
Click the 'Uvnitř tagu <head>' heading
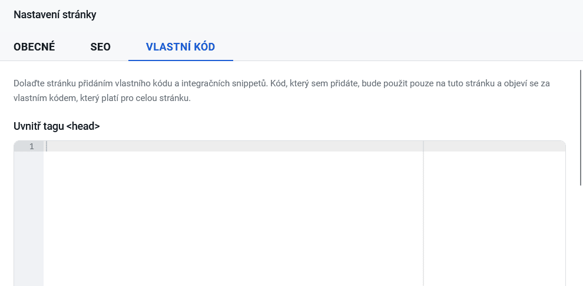pyautogui.click(x=57, y=126)
